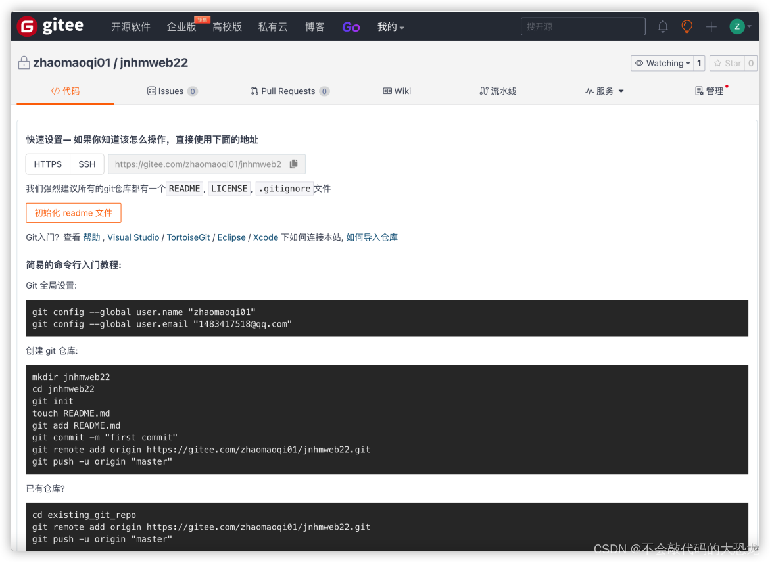Click the plus icon to create new repository

coord(710,26)
